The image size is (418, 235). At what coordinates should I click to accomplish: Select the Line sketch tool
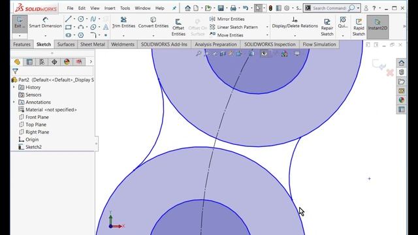[x=68, y=19]
